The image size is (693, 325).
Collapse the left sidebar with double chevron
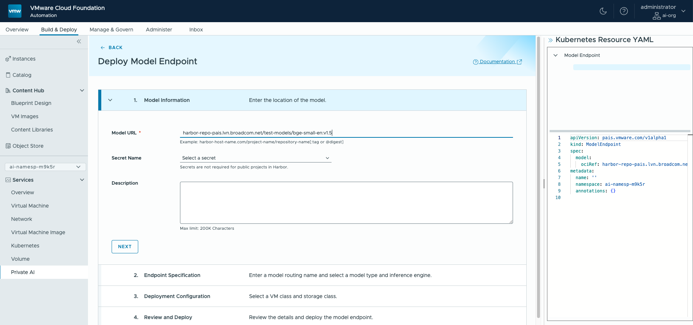click(x=79, y=41)
